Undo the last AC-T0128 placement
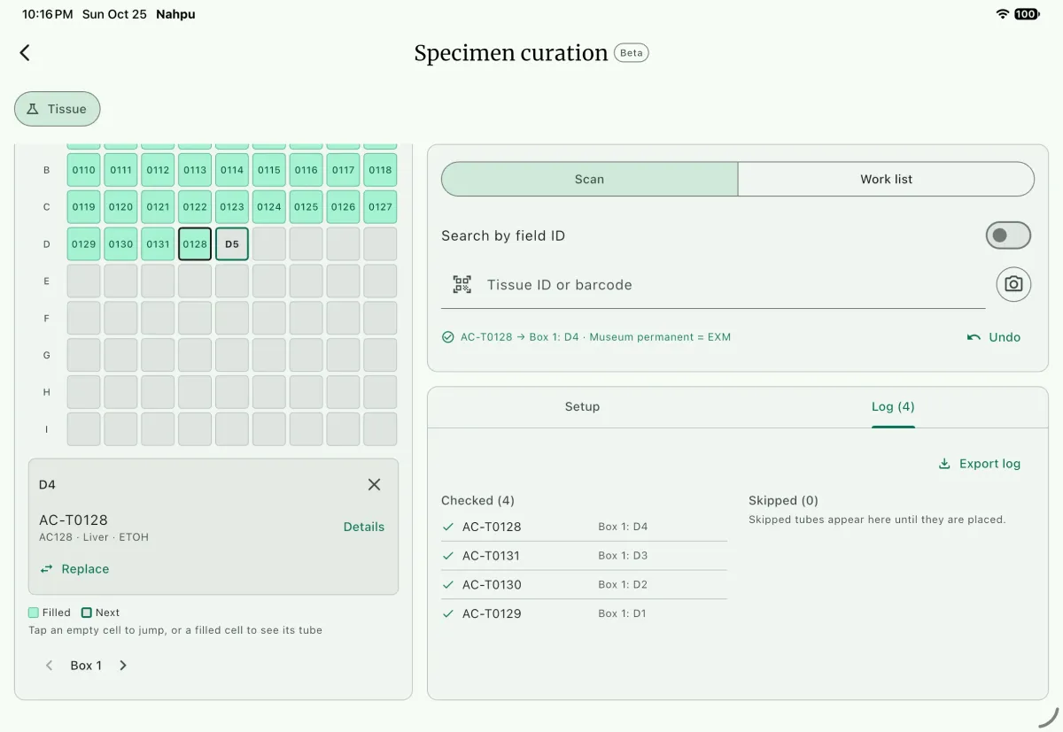This screenshot has height=732, width=1063. [993, 337]
